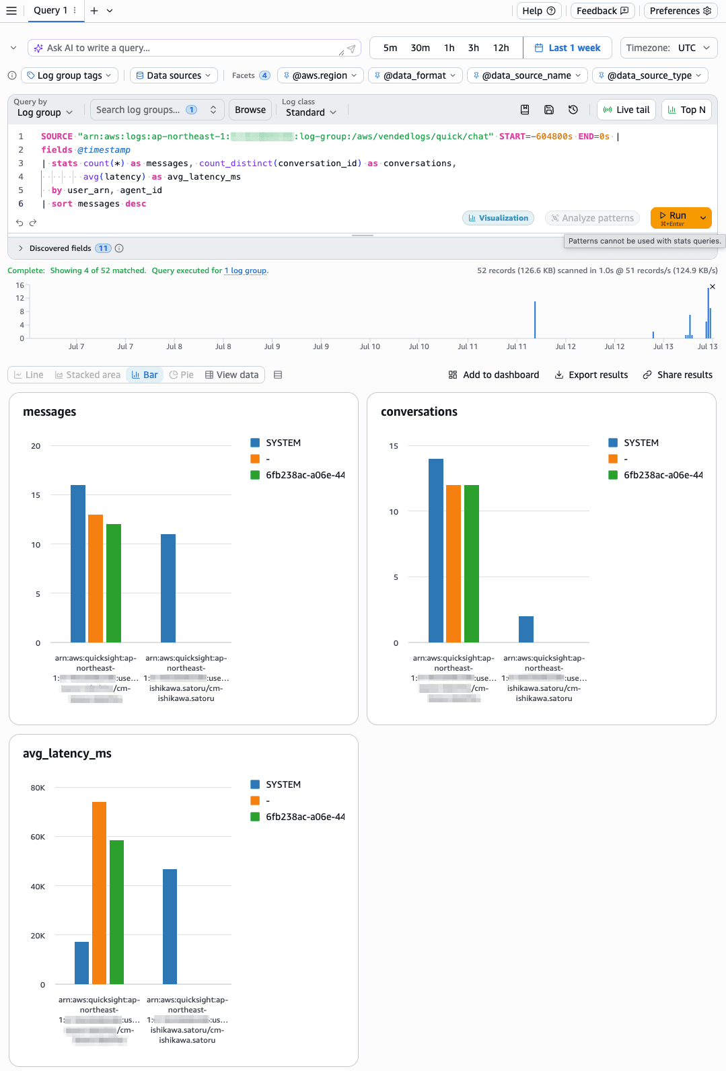
Task: Select the 3h time range
Action: pos(474,48)
